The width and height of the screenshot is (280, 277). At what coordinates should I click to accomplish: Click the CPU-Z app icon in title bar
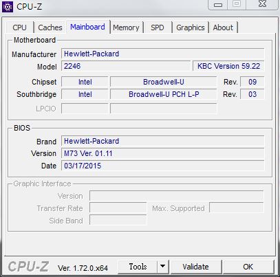pos(8,7)
